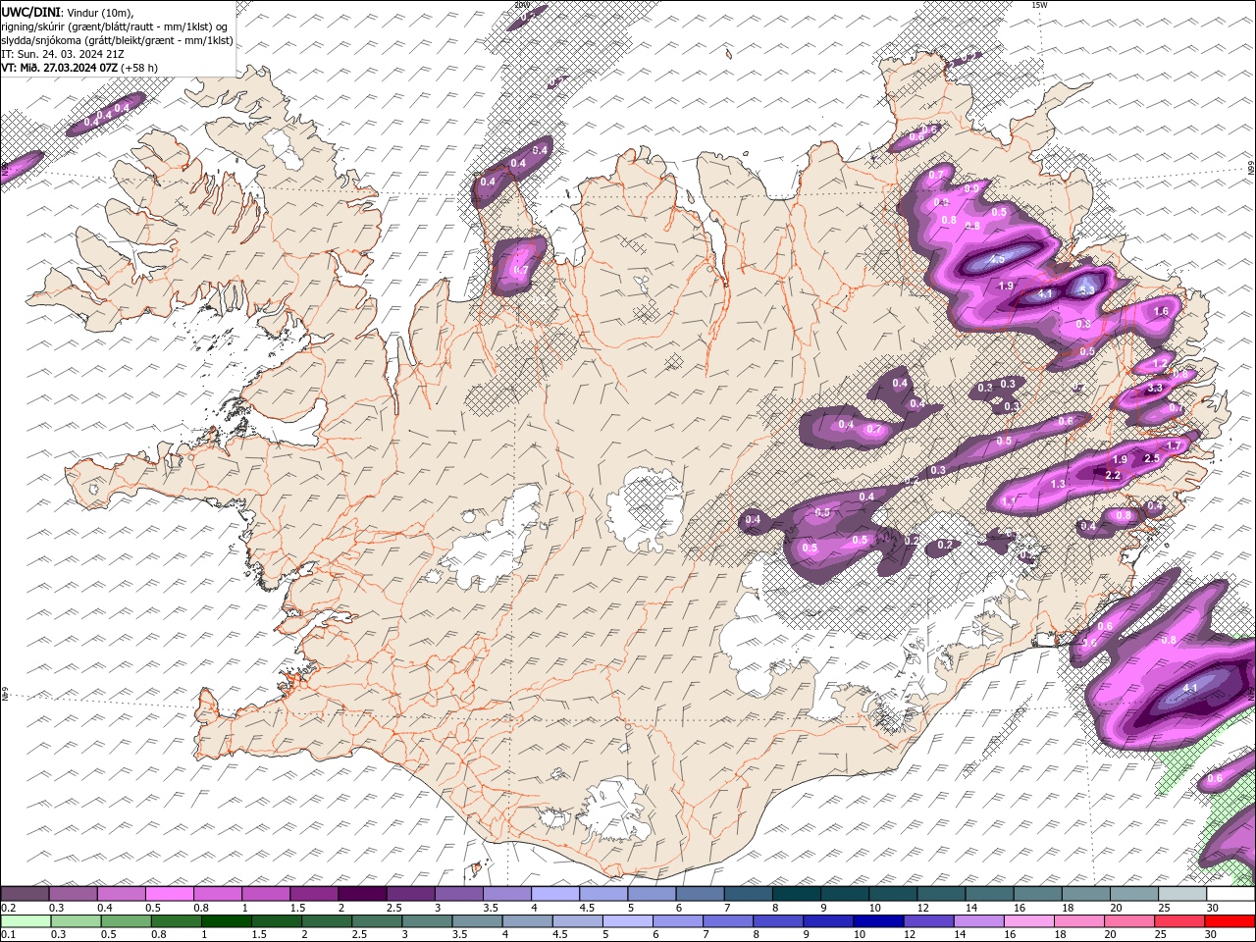Click the valid time line 'VT: Mið. 27.03.2024 07Z'

click(59, 67)
